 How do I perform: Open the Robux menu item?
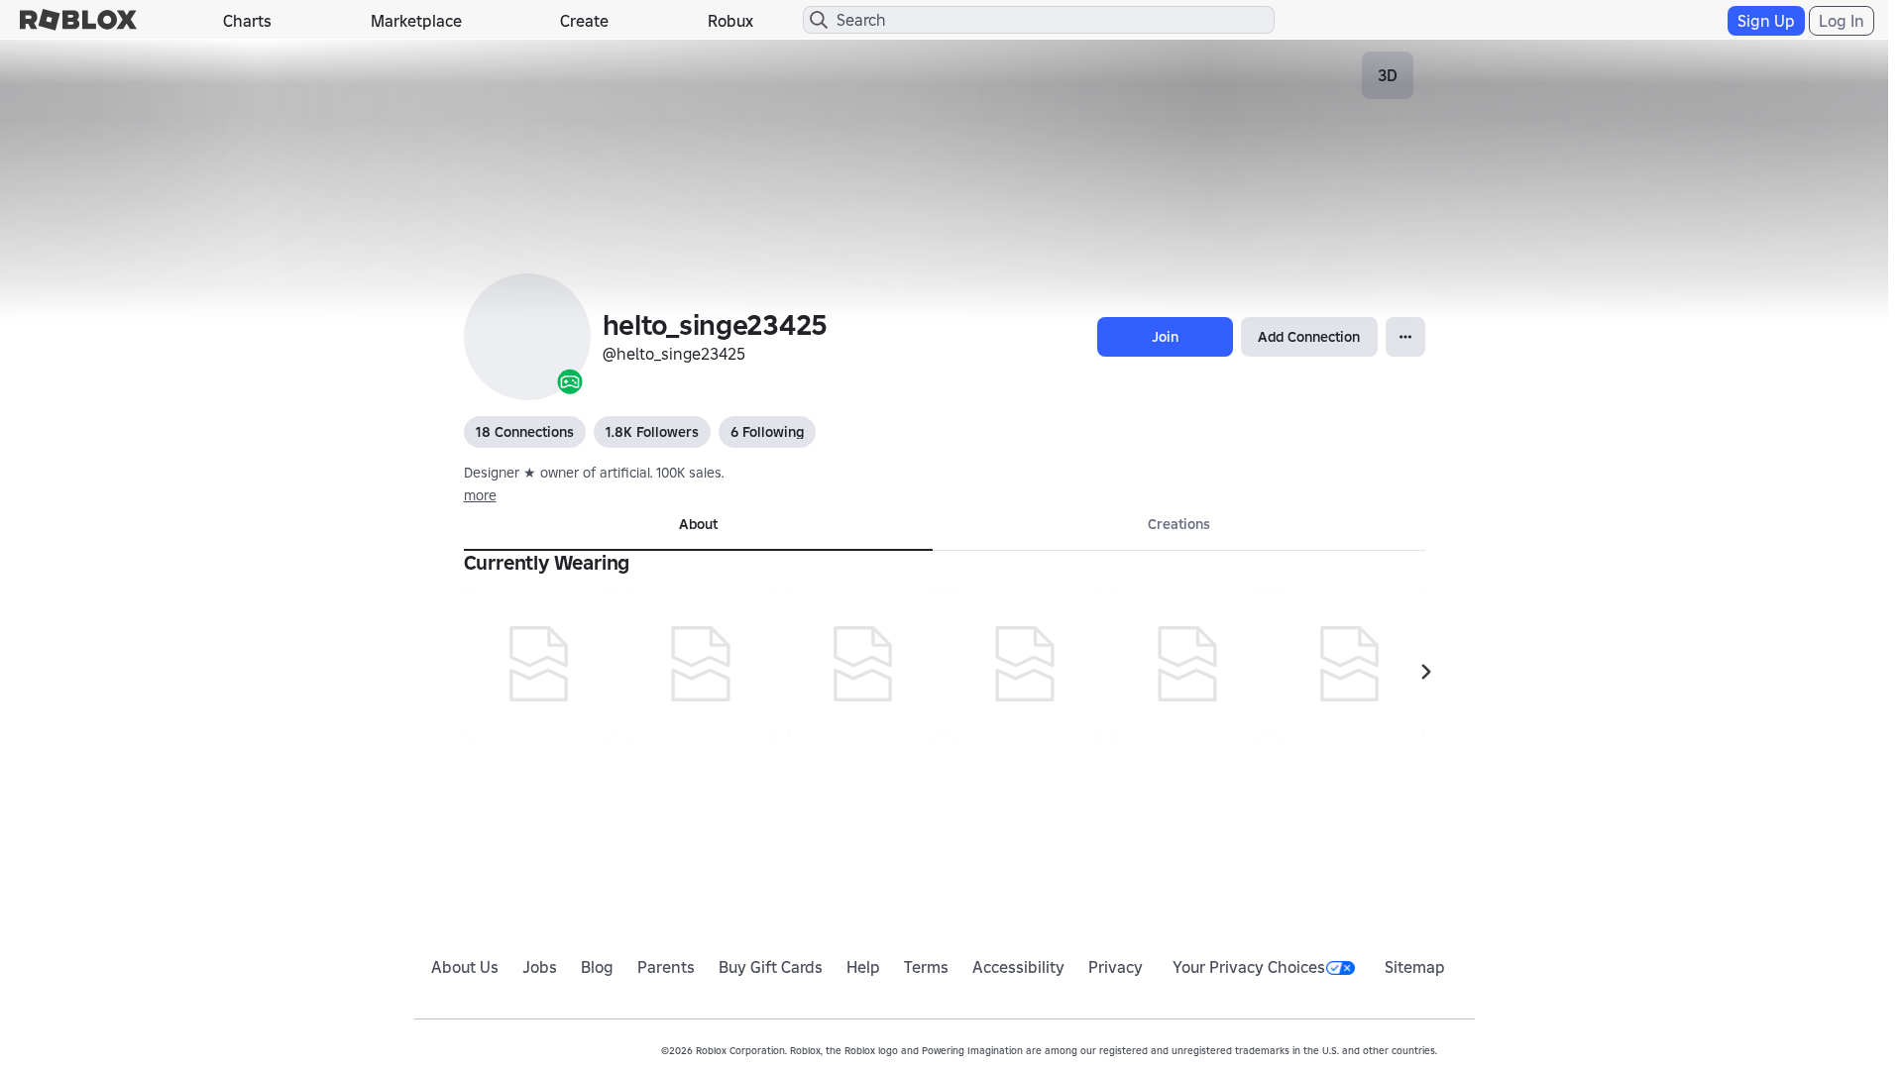(730, 21)
